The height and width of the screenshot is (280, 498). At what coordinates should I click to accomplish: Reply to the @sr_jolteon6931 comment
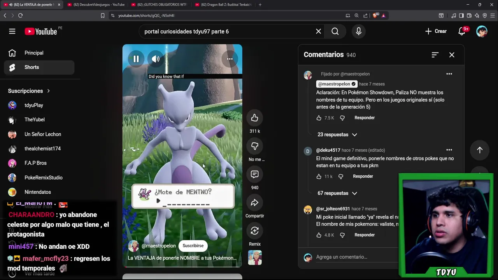[365, 235]
